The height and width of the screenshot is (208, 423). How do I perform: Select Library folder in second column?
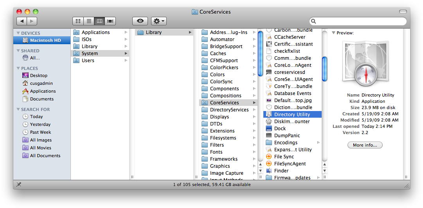(164, 32)
